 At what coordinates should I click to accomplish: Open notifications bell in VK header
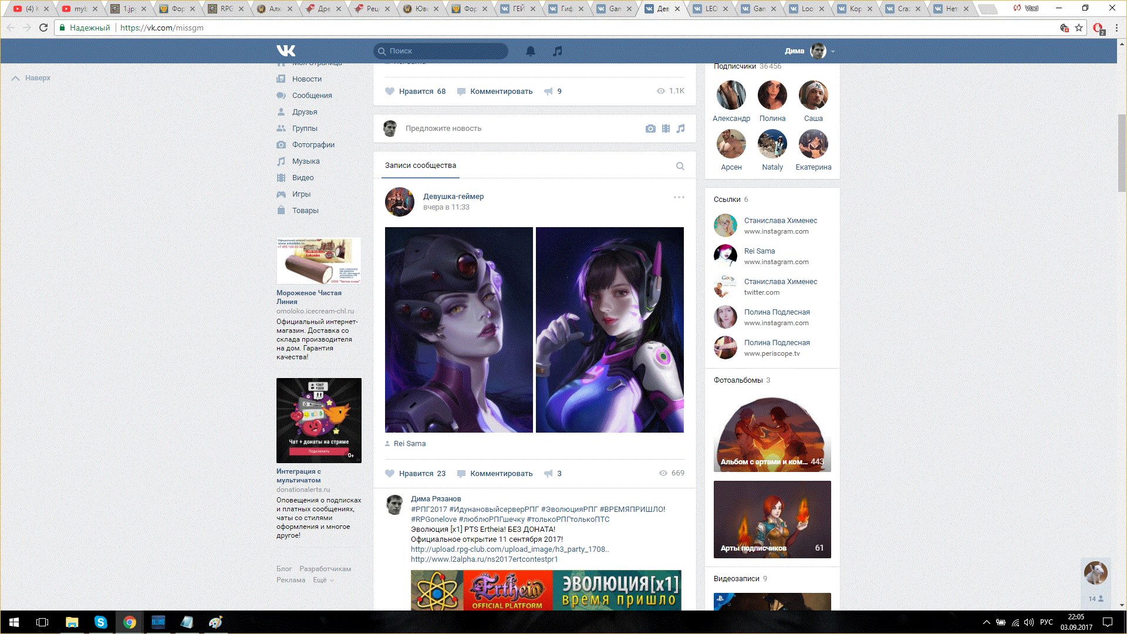(x=531, y=51)
